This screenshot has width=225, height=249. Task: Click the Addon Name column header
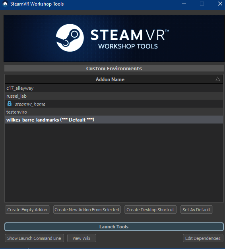click(x=114, y=79)
